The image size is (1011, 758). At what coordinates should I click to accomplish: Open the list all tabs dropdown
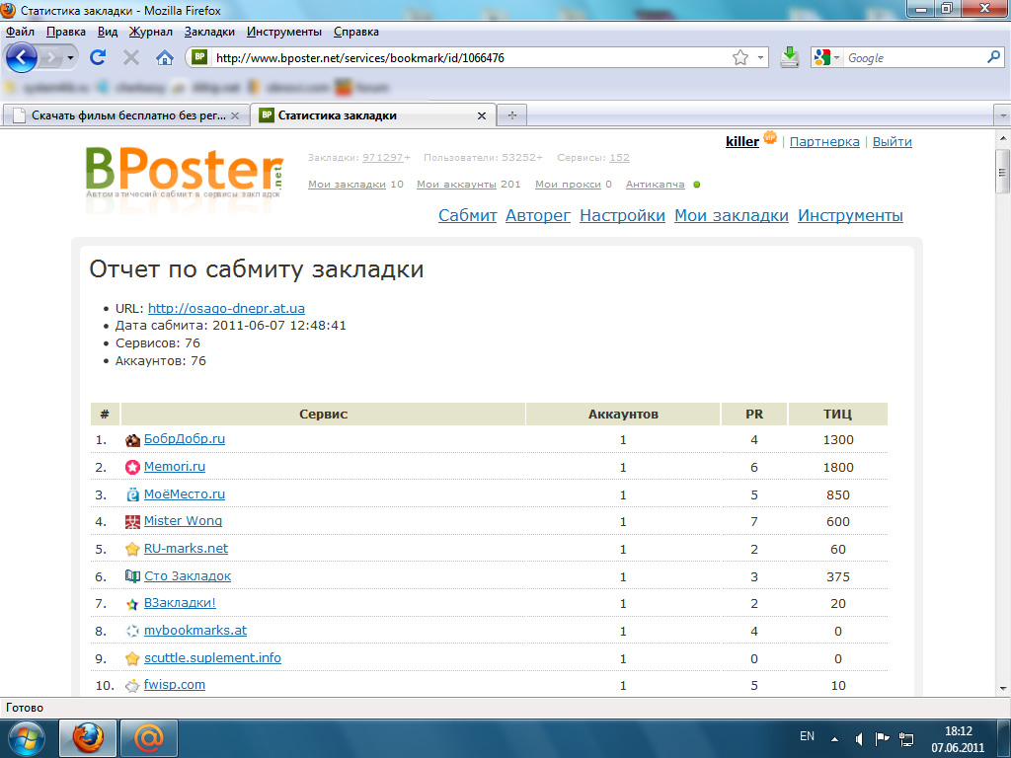[x=1003, y=115]
